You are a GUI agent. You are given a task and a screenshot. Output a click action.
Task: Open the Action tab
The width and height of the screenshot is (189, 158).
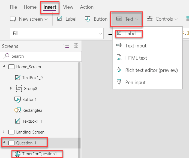[87, 7]
